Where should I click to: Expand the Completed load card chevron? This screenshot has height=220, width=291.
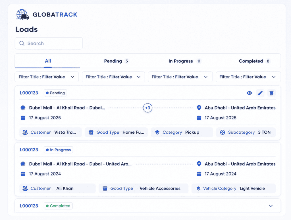click(x=271, y=206)
